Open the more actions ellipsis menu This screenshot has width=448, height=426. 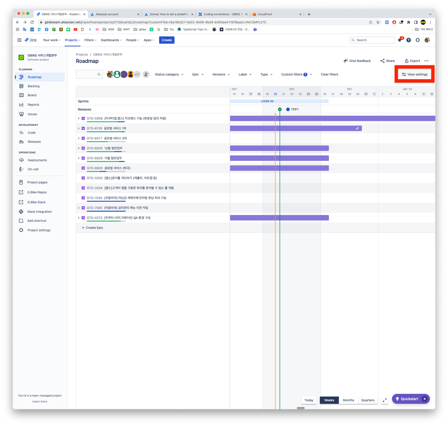[x=426, y=61]
